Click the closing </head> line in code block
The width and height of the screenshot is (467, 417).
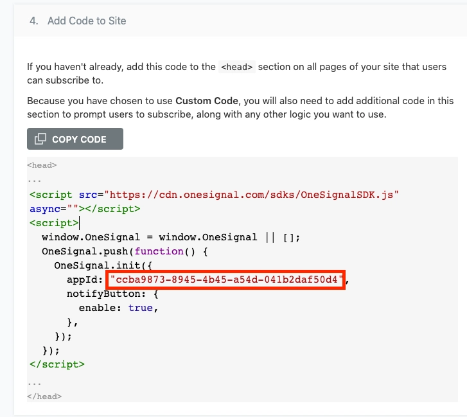44,396
